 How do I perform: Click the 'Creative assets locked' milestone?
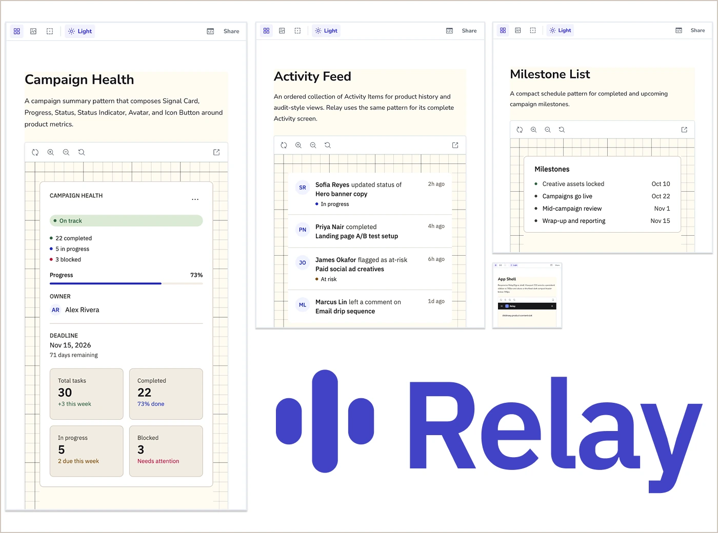(603, 184)
